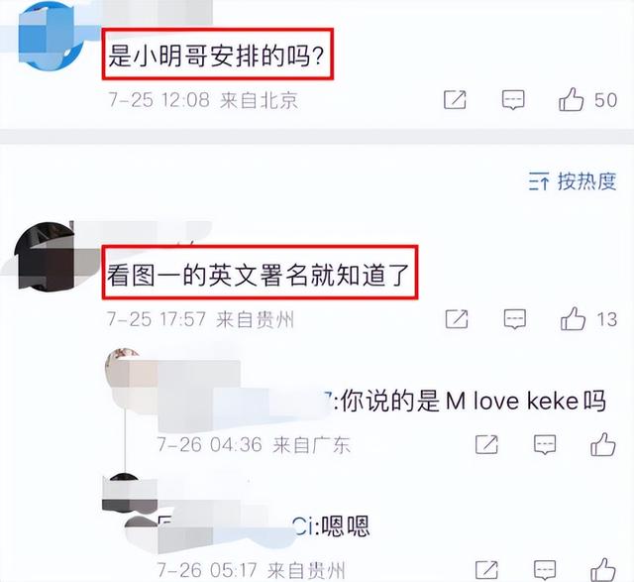The image size is (634, 582).
Task: Share the reply from 广东
Action: (x=486, y=444)
